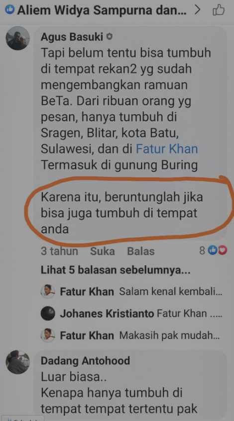Open Agus Basuki's profile picture
The height and width of the screenshot is (421, 234).
[17, 38]
